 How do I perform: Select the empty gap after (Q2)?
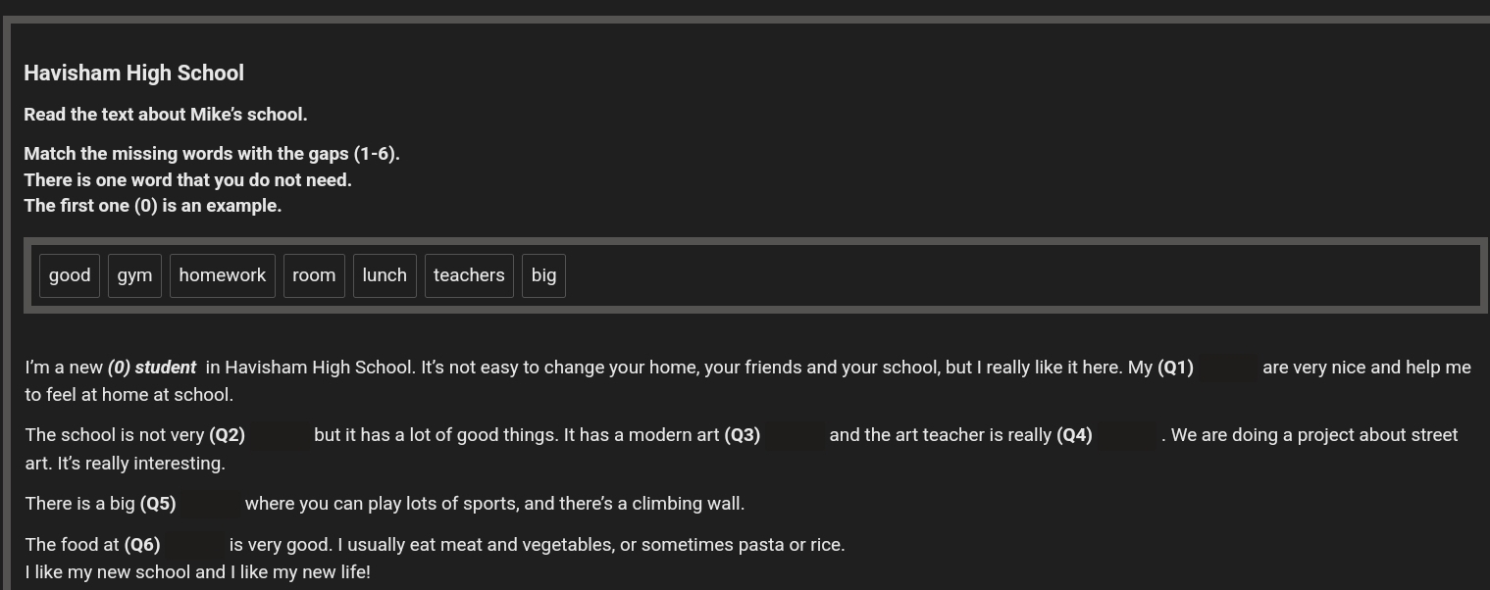tap(279, 435)
